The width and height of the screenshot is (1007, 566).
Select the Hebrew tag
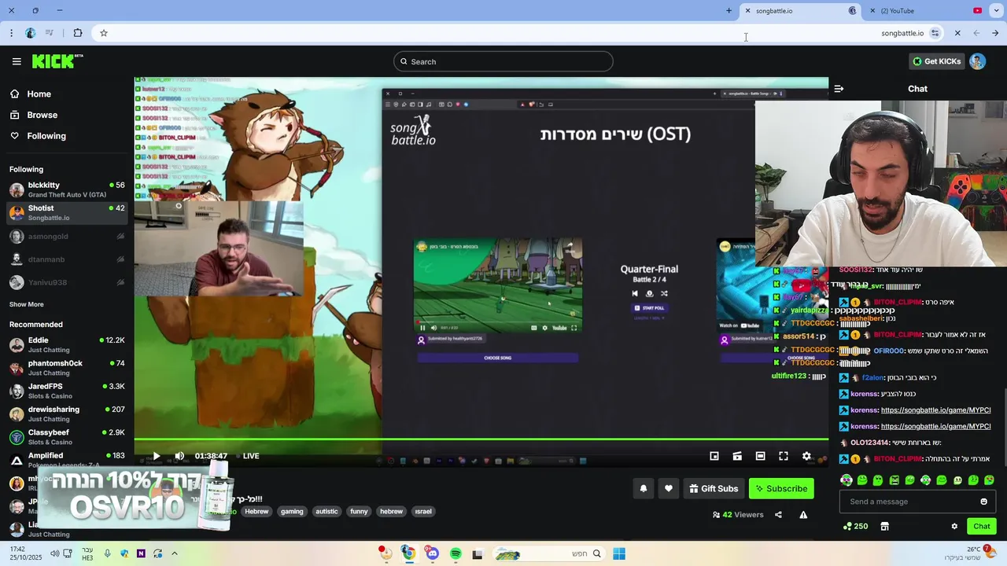tap(256, 511)
